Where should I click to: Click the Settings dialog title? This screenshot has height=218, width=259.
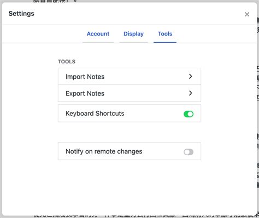(21, 14)
